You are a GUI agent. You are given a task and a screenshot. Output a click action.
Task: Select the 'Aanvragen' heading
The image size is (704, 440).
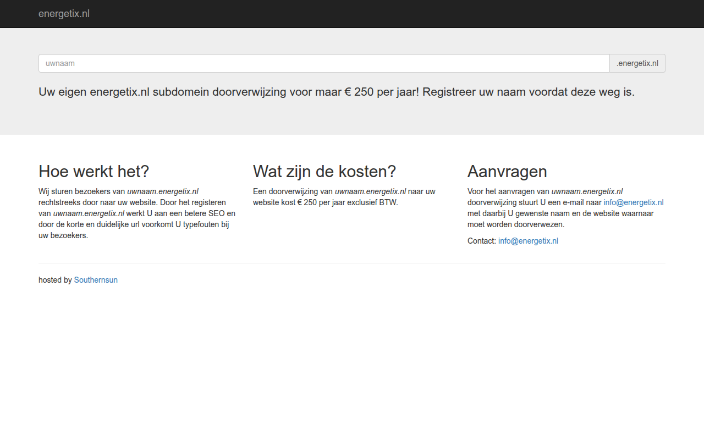pos(507,172)
